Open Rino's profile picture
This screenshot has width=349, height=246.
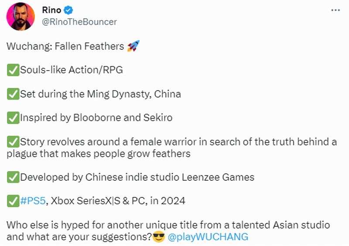(x=21, y=16)
